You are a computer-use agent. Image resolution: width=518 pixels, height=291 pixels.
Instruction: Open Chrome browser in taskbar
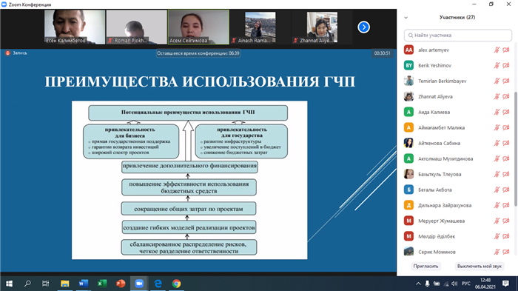pos(176,284)
